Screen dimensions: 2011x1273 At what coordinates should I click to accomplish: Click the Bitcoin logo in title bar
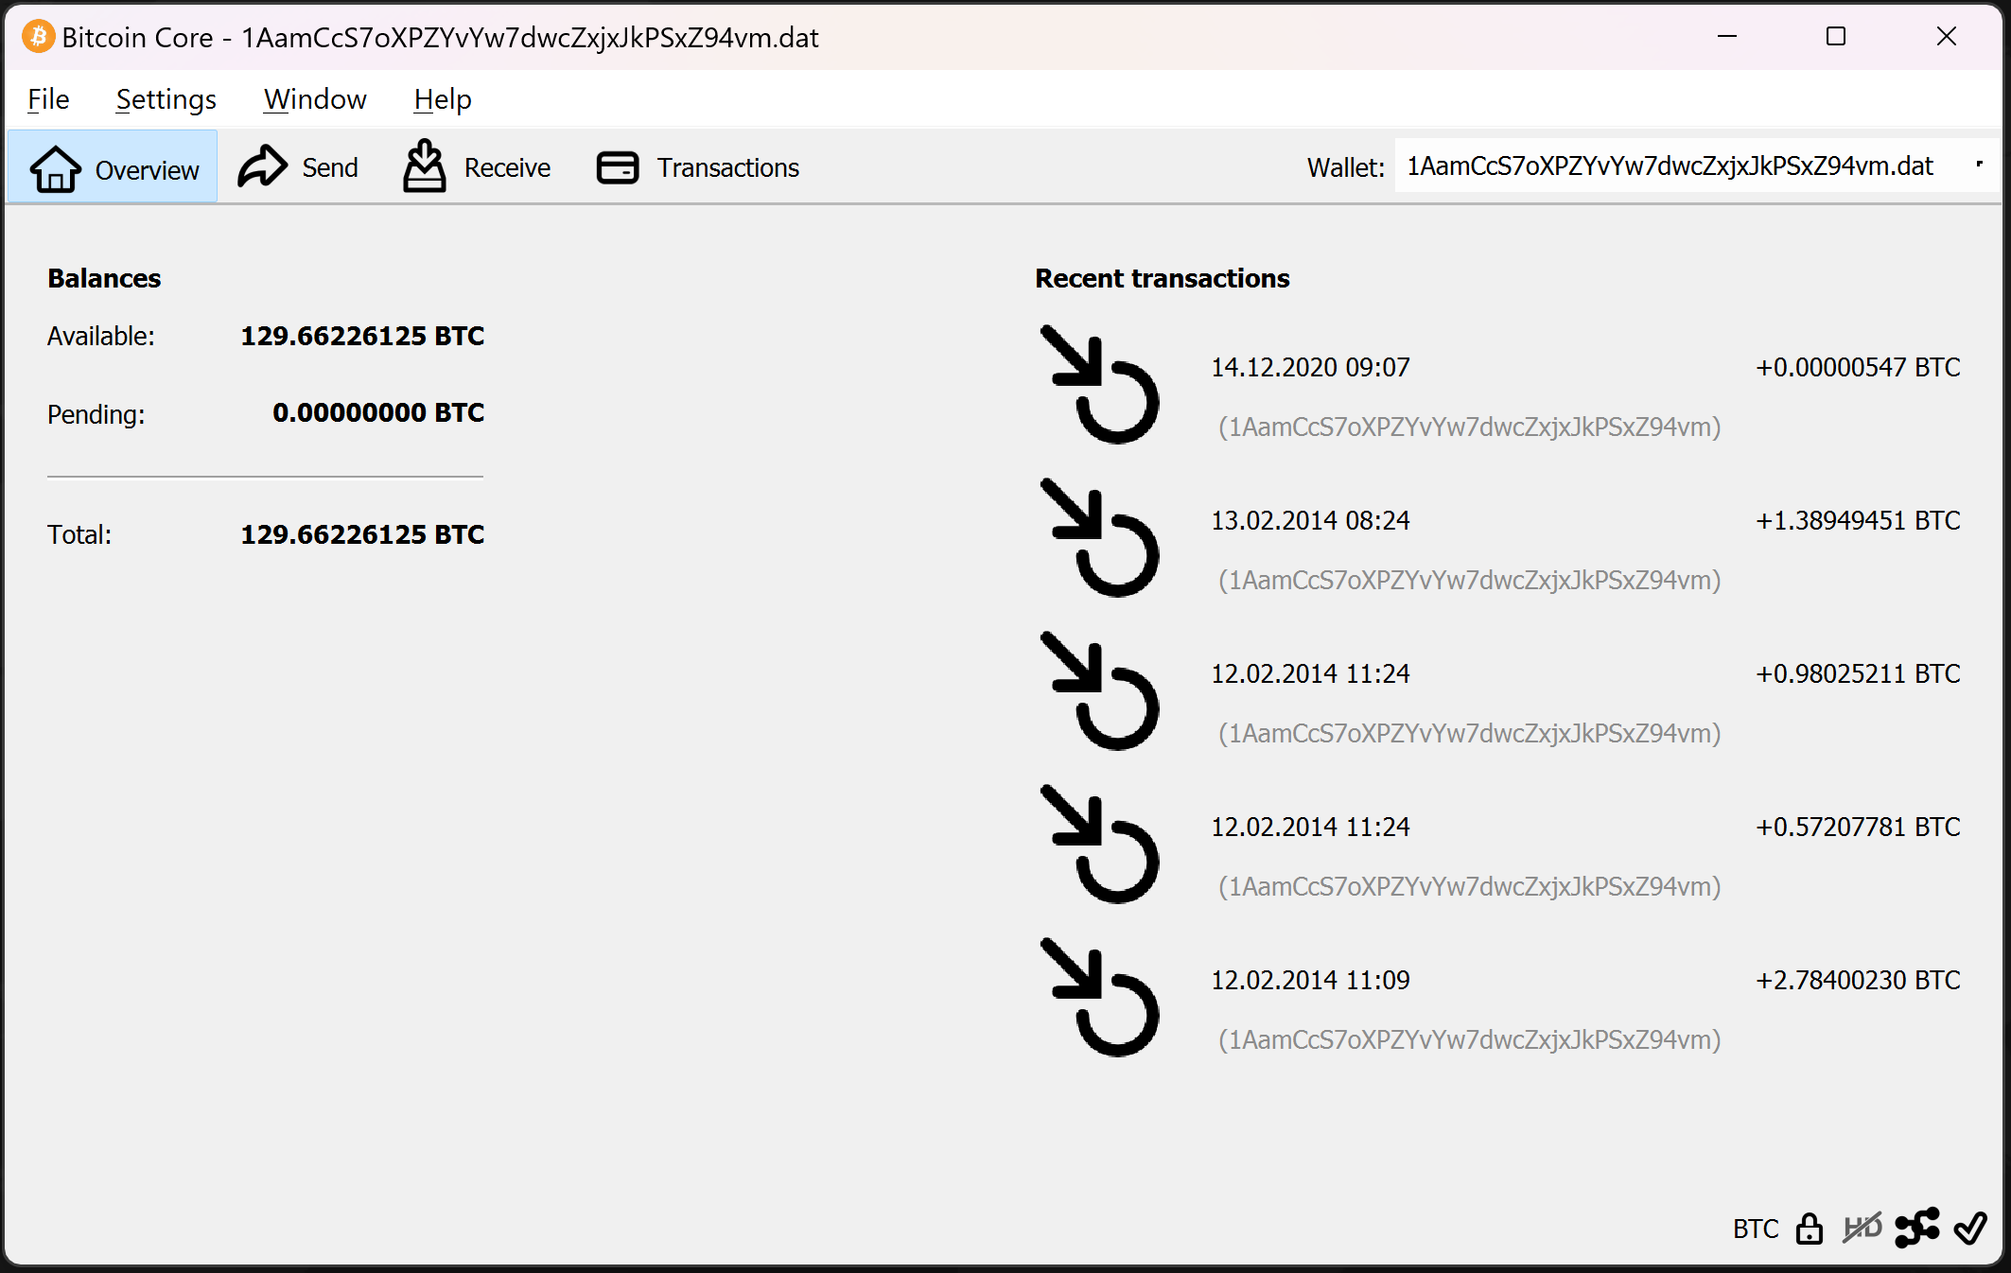click(x=38, y=37)
